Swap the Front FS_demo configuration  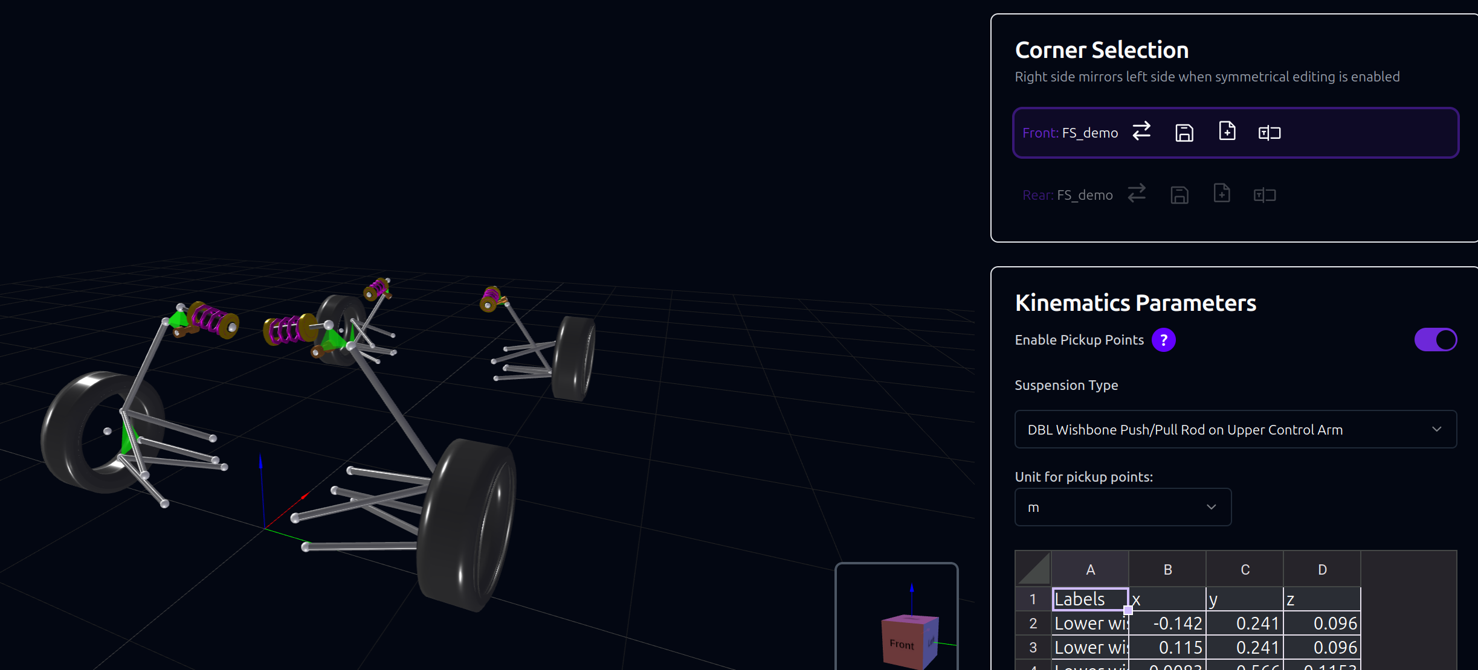coord(1141,132)
